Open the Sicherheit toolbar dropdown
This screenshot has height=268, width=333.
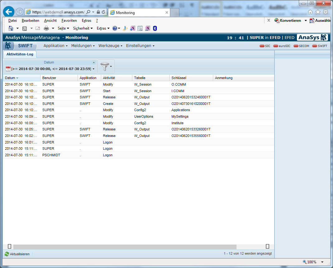point(83,28)
